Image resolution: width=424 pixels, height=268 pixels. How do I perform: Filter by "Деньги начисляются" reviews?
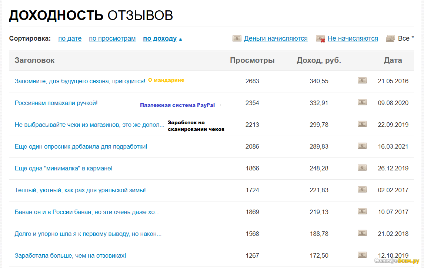pyautogui.click(x=276, y=38)
